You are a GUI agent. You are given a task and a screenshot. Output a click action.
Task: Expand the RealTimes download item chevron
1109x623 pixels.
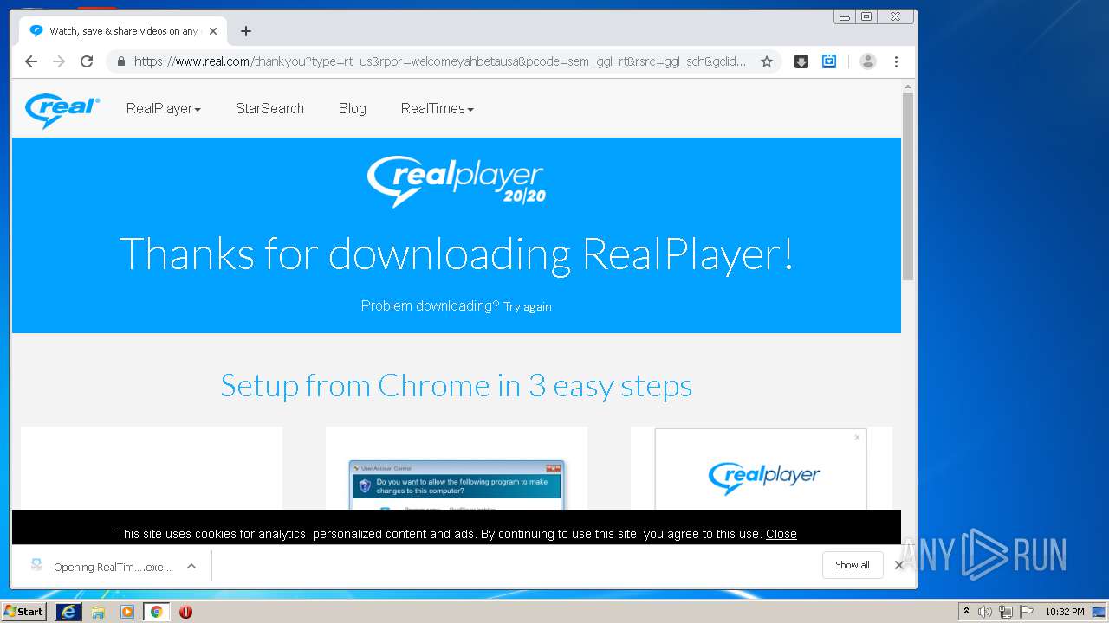coord(191,566)
